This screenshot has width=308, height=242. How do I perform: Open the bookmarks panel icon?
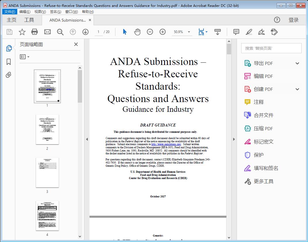9,62
